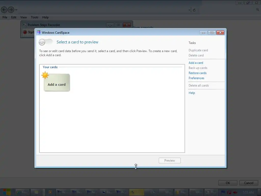The height and width of the screenshot is (196, 261).
Task: Open the Tools menu
Action: click(34, 17)
